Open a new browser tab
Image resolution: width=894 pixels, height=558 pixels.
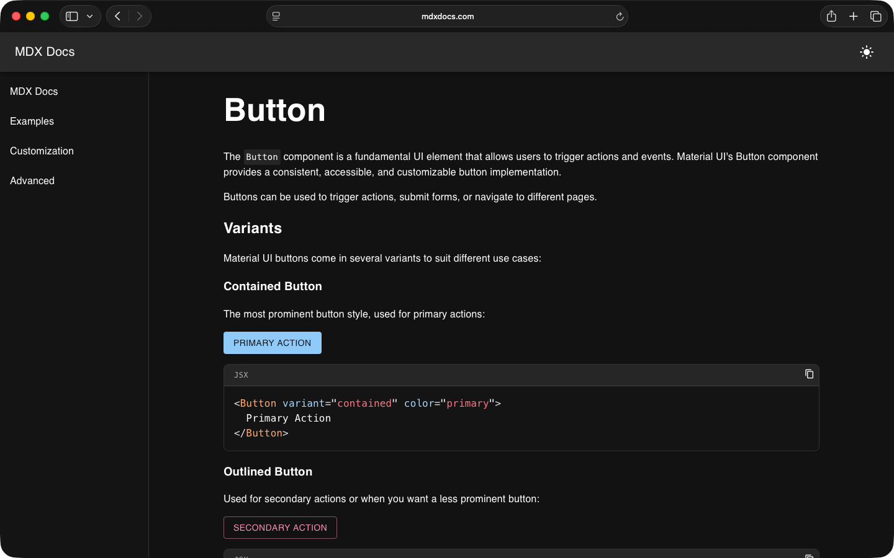point(854,16)
